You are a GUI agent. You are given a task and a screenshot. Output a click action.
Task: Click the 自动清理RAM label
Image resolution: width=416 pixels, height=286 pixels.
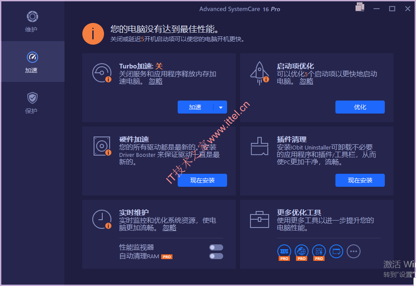[139, 256]
